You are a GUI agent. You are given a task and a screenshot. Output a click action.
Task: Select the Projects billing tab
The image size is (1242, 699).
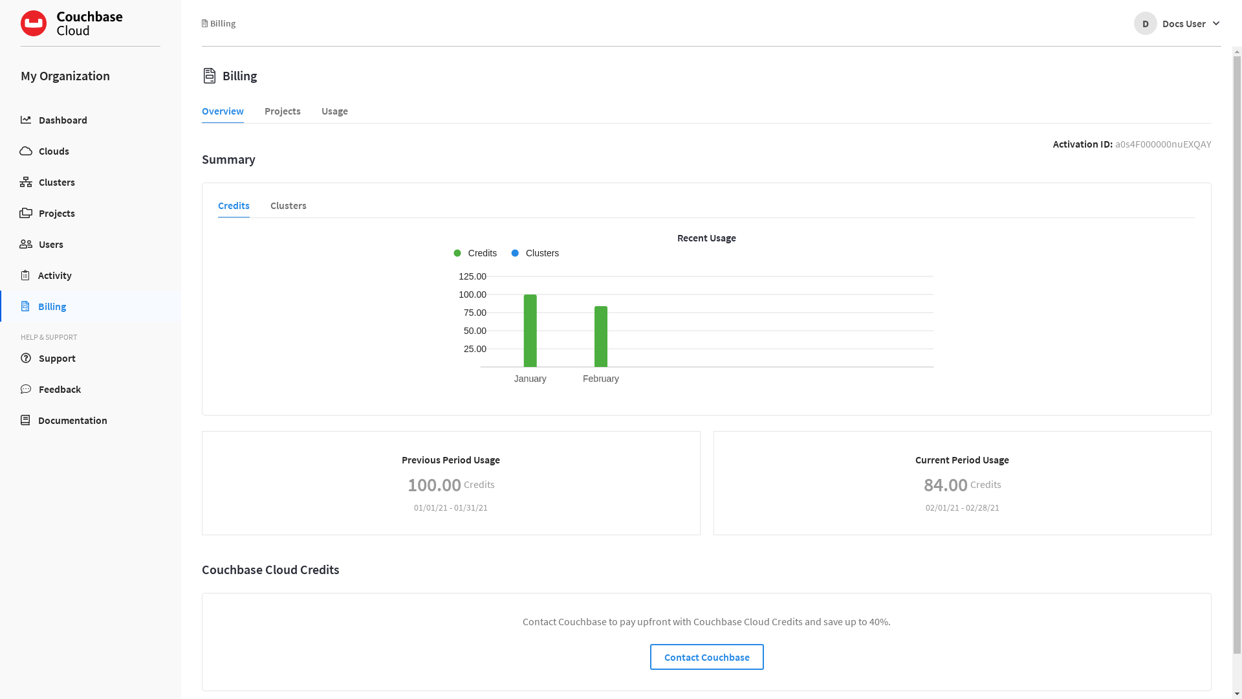click(282, 111)
